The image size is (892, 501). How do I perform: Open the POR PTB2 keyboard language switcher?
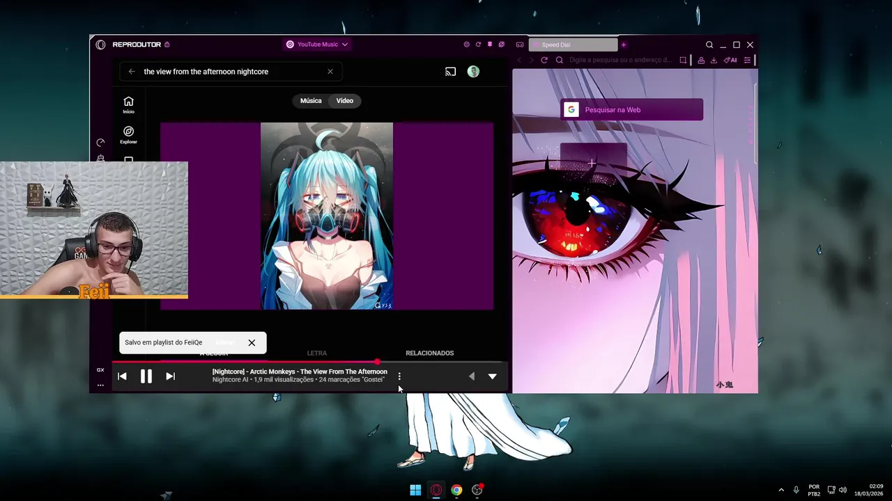click(814, 490)
